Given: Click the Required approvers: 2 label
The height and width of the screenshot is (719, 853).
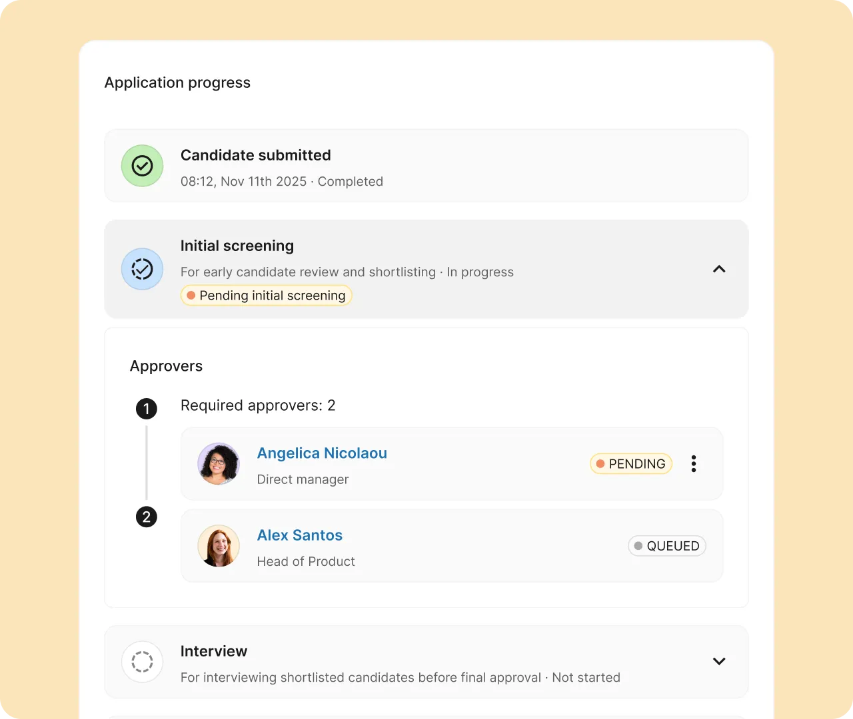Looking at the screenshot, I should 258,405.
